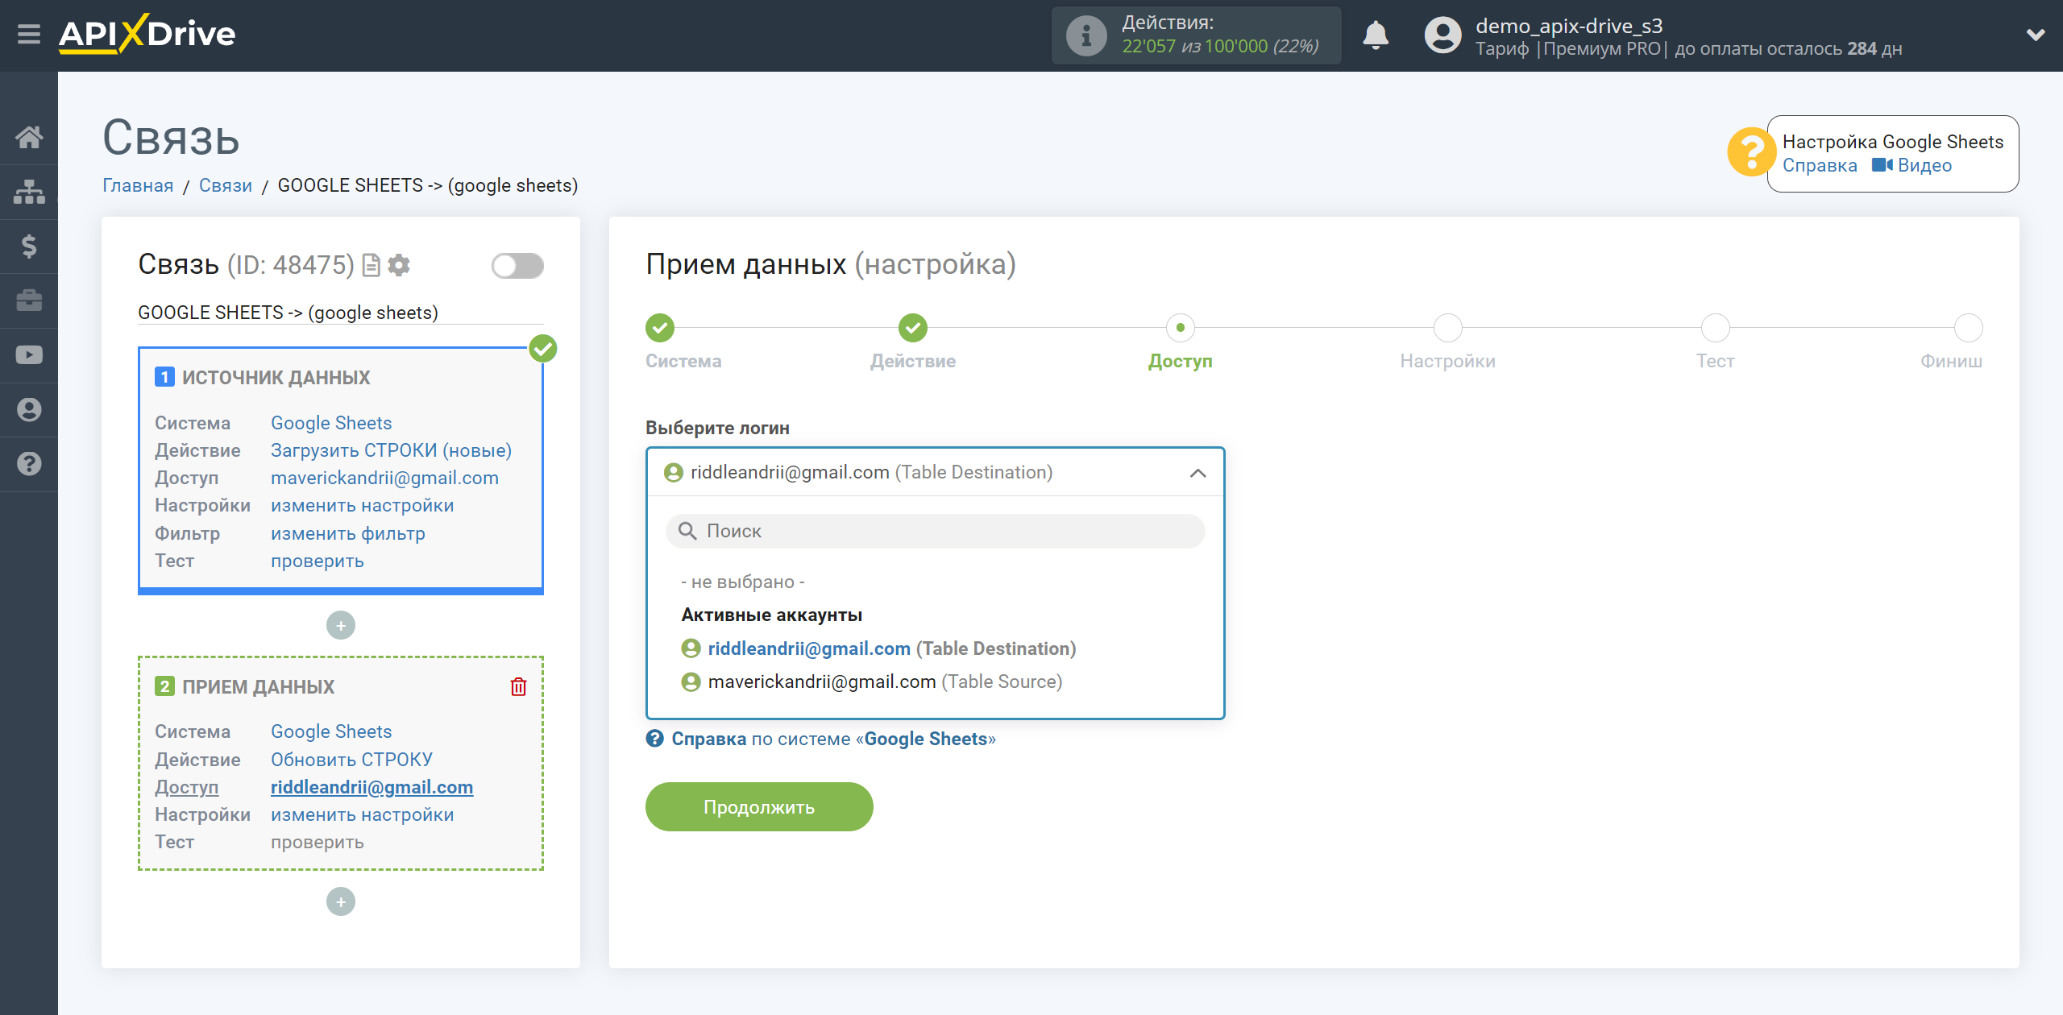Click the Поиск search field
The image size is (2063, 1015).
coord(935,531)
